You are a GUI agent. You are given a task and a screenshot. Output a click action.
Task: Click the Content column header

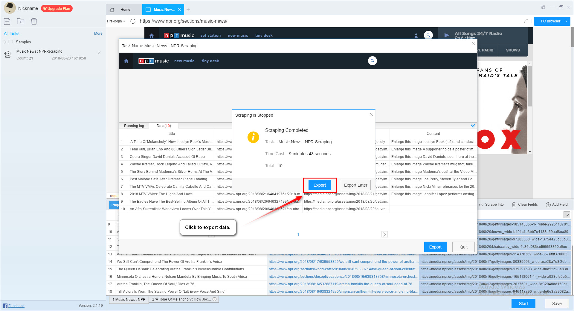pos(433,134)
